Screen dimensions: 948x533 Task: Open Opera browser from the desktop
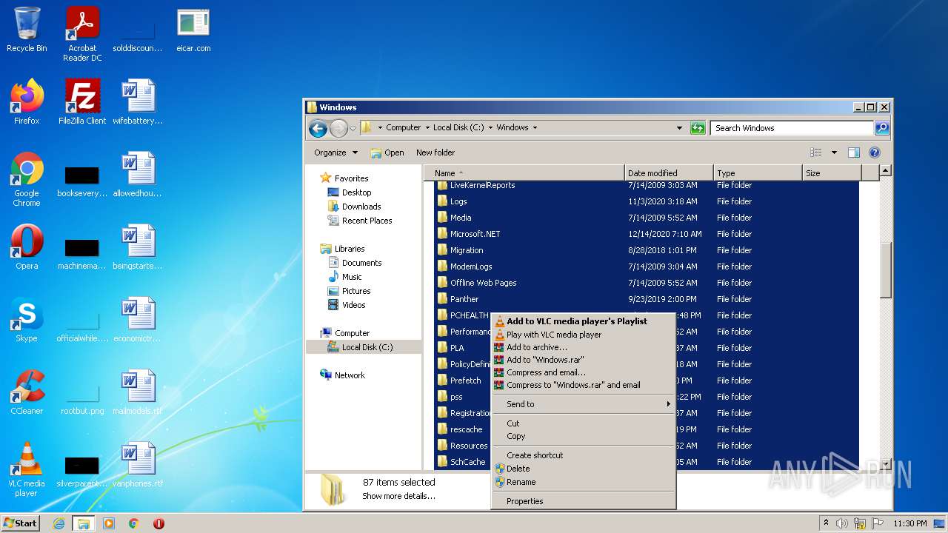coord(27,241)
